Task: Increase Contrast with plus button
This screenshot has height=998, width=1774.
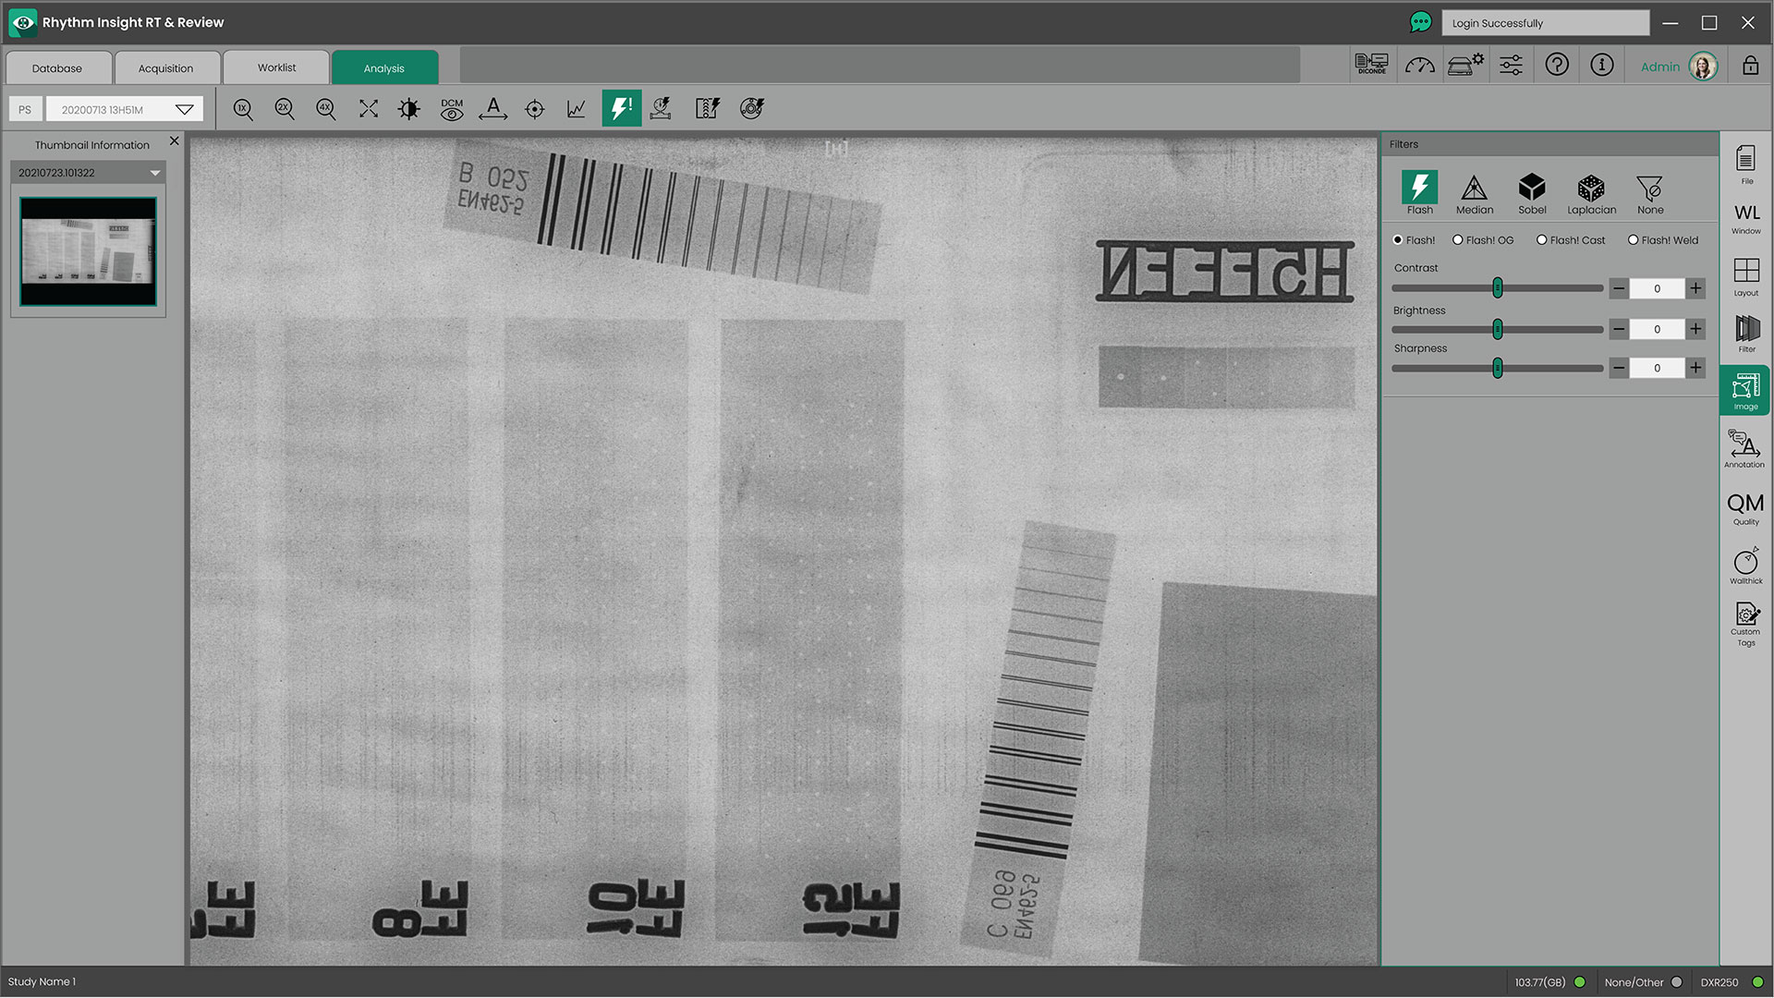Action: (x=1695, y=288)
